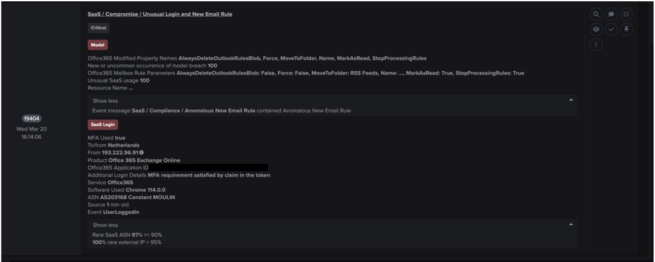The image size is (655, 262).
Task: Click ASN AS203168 Constant MOULIN value
Action: tap(137, 197)
